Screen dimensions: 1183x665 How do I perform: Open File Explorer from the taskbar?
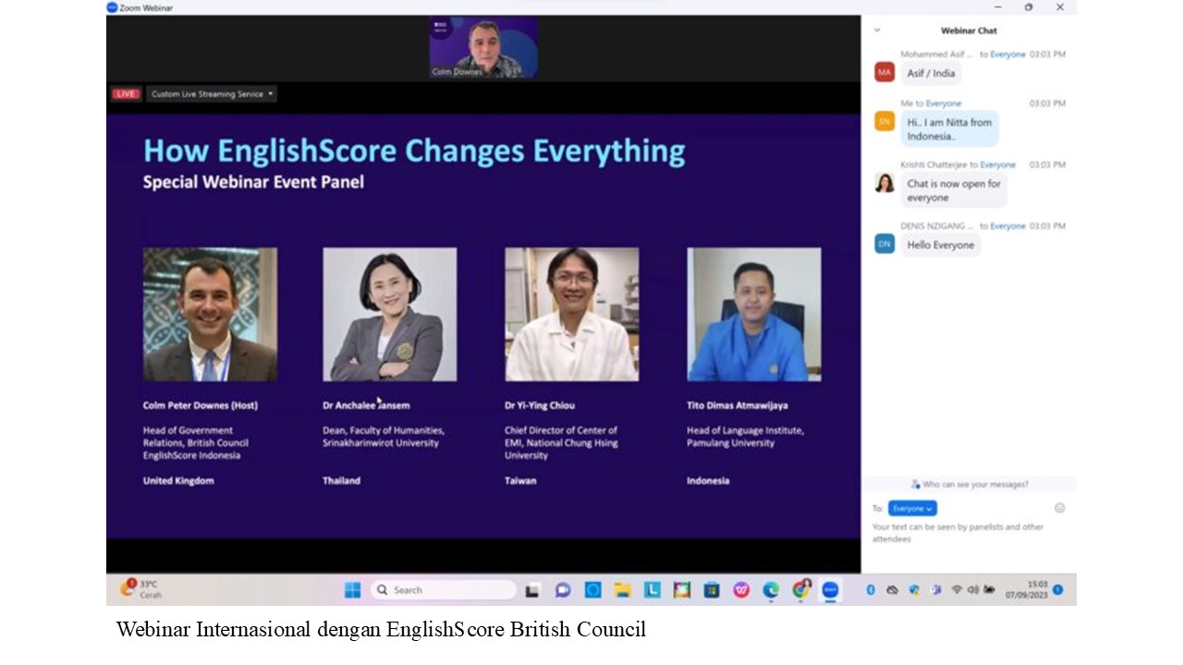point(622,590)
